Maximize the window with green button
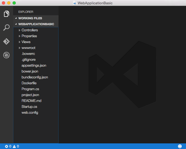 (x=14, y=3)
